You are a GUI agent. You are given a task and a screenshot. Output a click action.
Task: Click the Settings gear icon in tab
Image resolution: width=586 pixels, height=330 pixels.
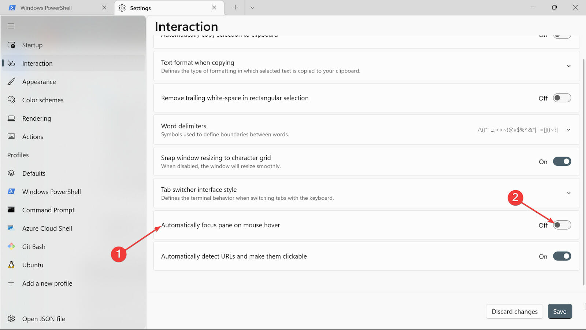pos(122,8)
